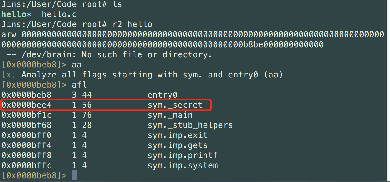This screenshot has width=390, height=182.
Task: Click the bold green hello executable name
Action: click(x=14, y=14)
